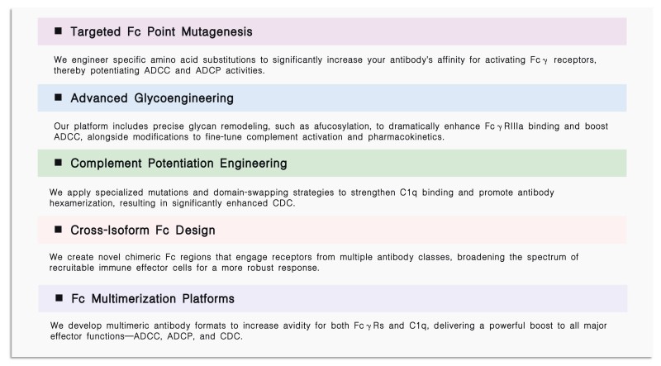Screen dimensions: 661x366
Task: Click the blue Glycoengineering header band
Action: 332,97
